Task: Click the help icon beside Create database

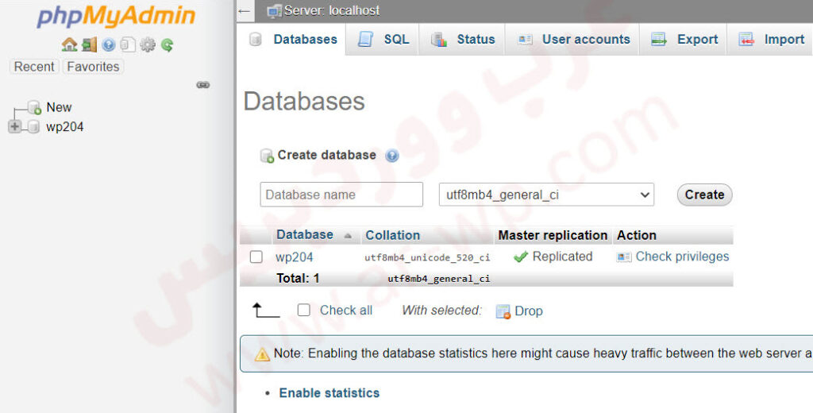Action: (x=391, y=156)
